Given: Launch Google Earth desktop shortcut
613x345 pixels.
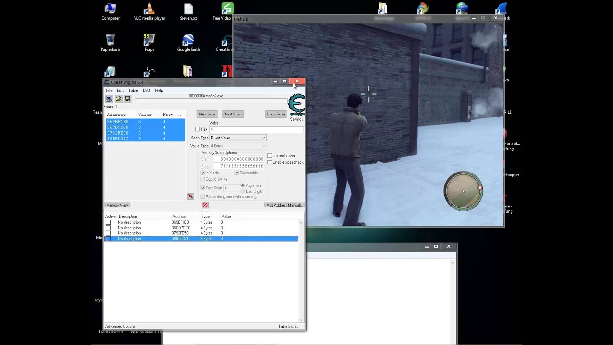Looking at the screenshot, I should click(188, 43).
